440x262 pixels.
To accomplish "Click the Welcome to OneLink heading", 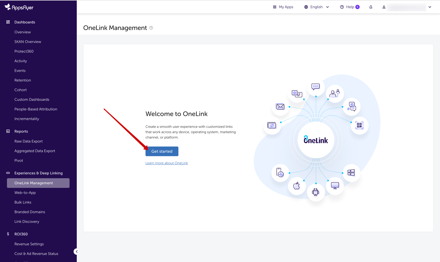I will coord(177,114).
